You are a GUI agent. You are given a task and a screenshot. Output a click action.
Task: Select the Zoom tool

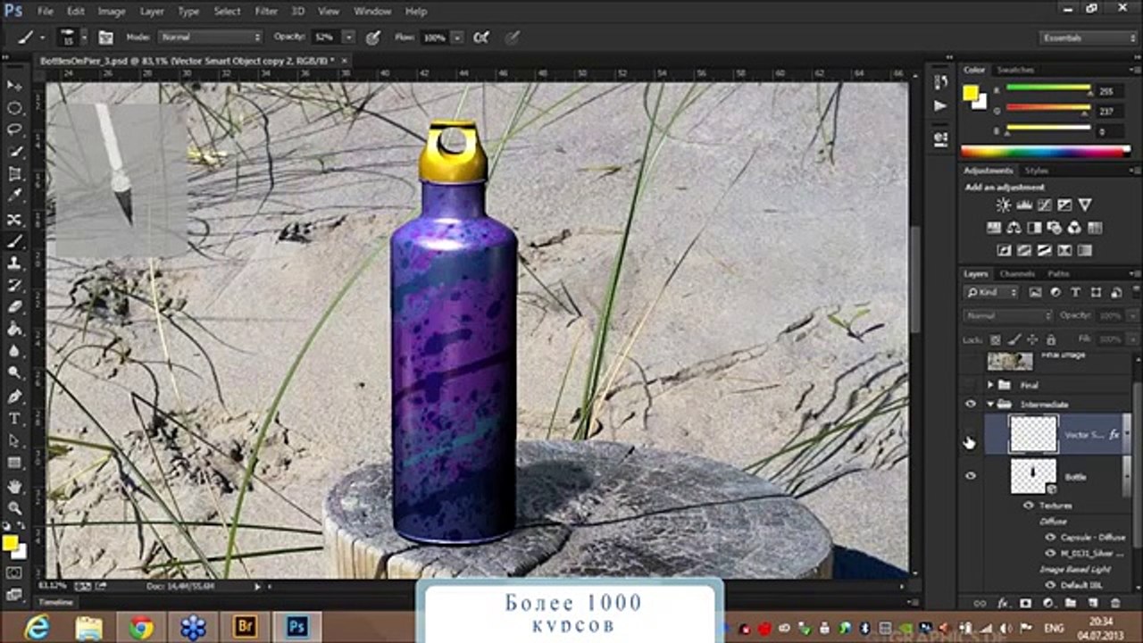tap(14, 508)
